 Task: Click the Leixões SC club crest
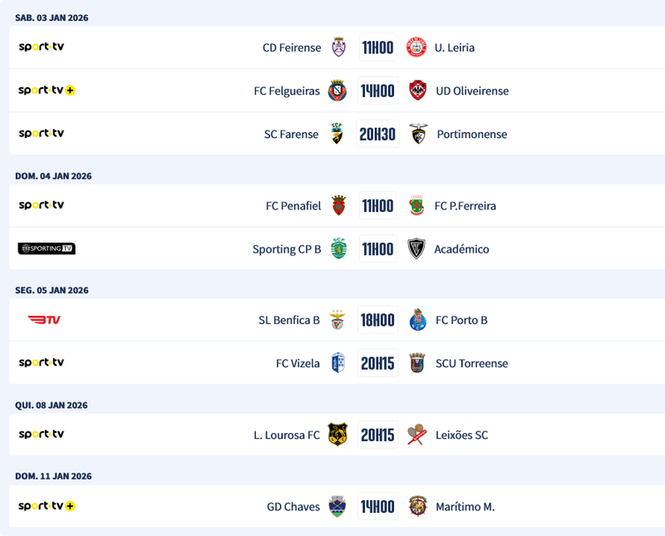(417, 435)
